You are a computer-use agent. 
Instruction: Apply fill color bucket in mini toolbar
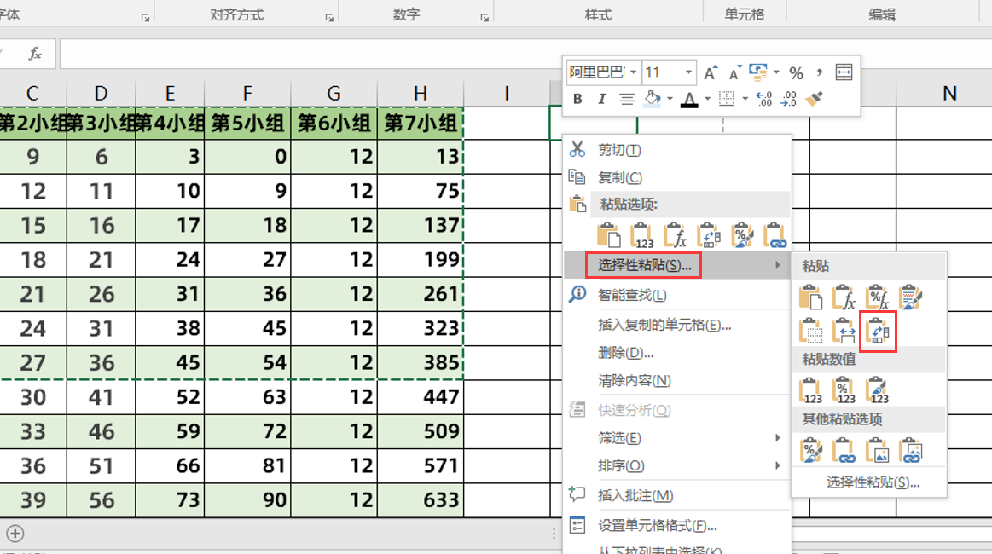(652, 99)
